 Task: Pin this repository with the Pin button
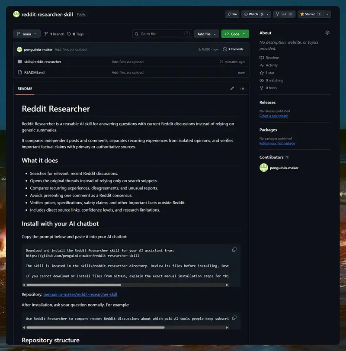tap(232, 14)
